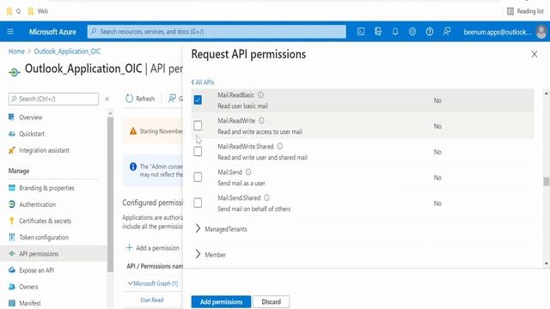Show info for Mail.ReadWrite.Shared permission

point(279,147)
